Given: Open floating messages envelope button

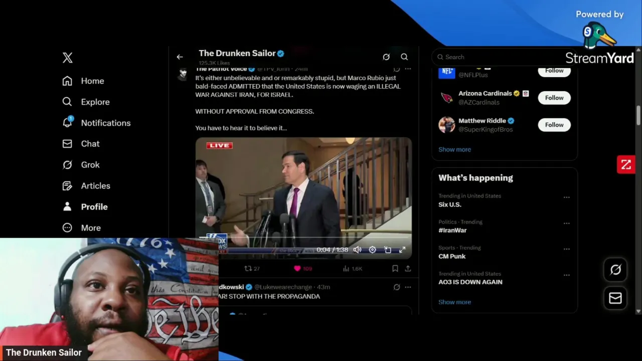Looking at the screenshot, I should tap(615, 298).
